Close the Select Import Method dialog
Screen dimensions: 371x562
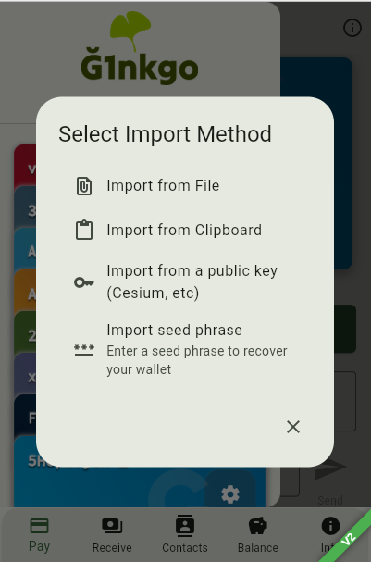click(293, 427)
